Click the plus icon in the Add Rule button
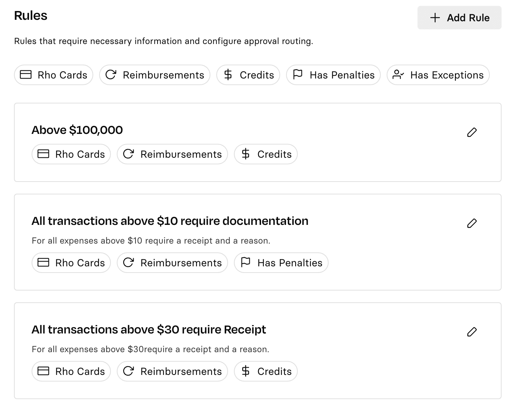Viewport: 517px width, 405px height. (x=435, y=18)
